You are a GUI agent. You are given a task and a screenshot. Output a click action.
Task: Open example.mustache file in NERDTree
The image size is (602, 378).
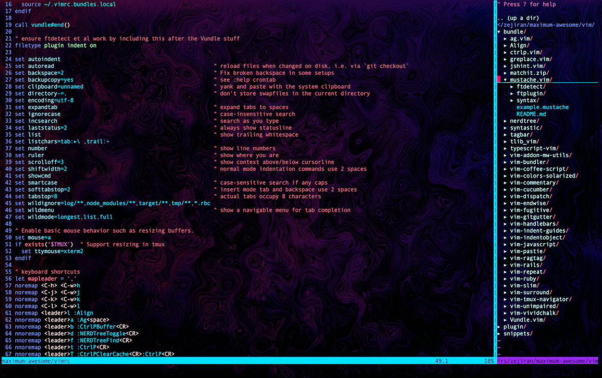point(542,107)
